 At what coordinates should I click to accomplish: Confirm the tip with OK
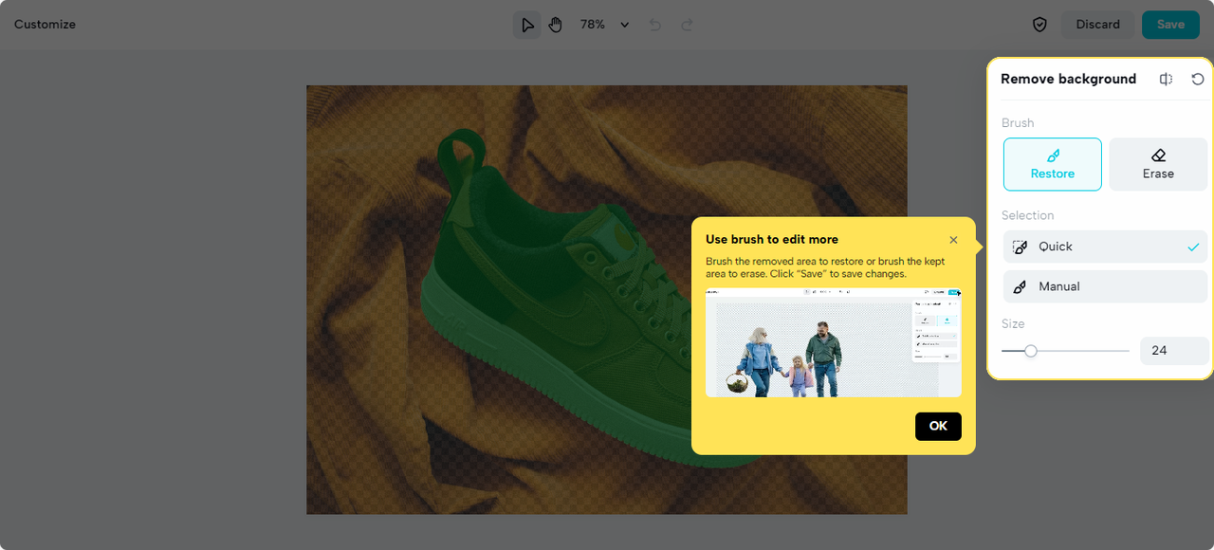click(x=938, y=427)
